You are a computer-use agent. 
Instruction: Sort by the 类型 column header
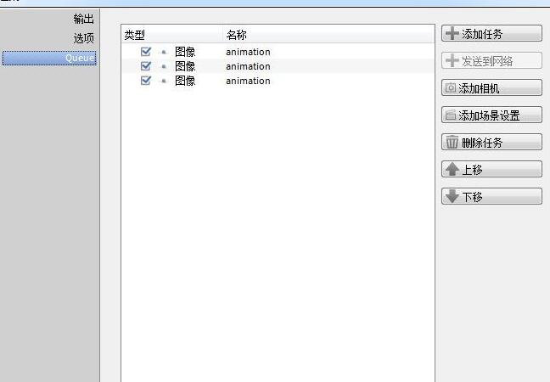tap(135, 35)
